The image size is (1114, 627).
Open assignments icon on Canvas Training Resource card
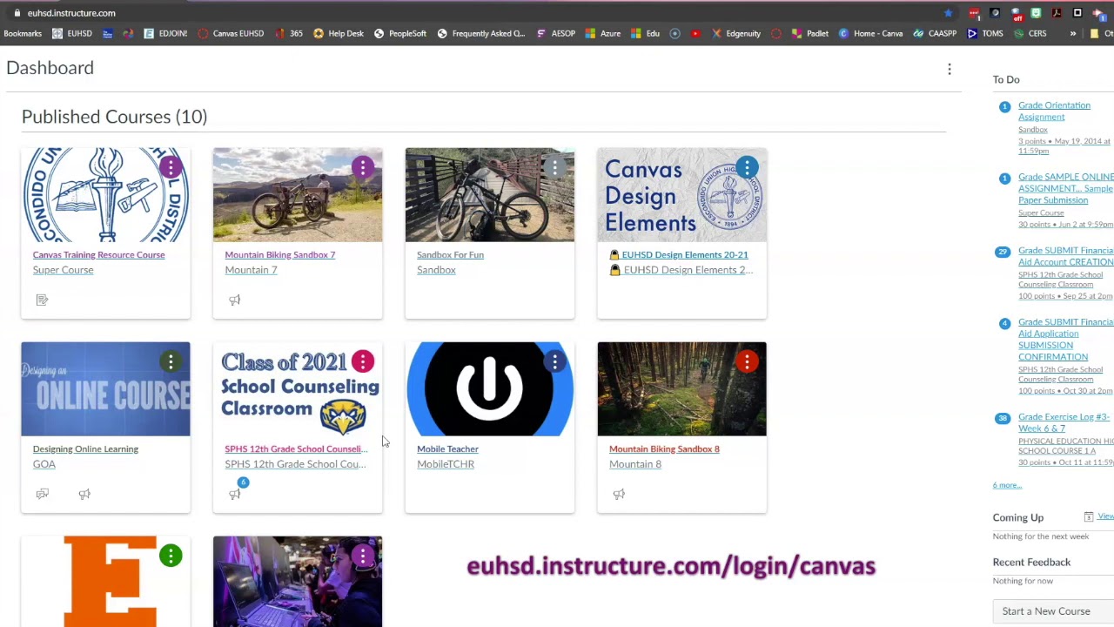pos(42,300)
